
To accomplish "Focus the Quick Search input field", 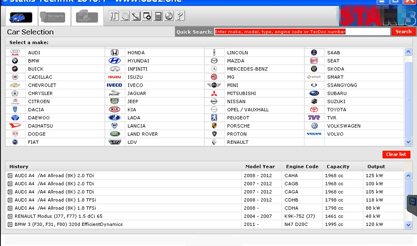I will pyautogui.click(x=302, y=32).
